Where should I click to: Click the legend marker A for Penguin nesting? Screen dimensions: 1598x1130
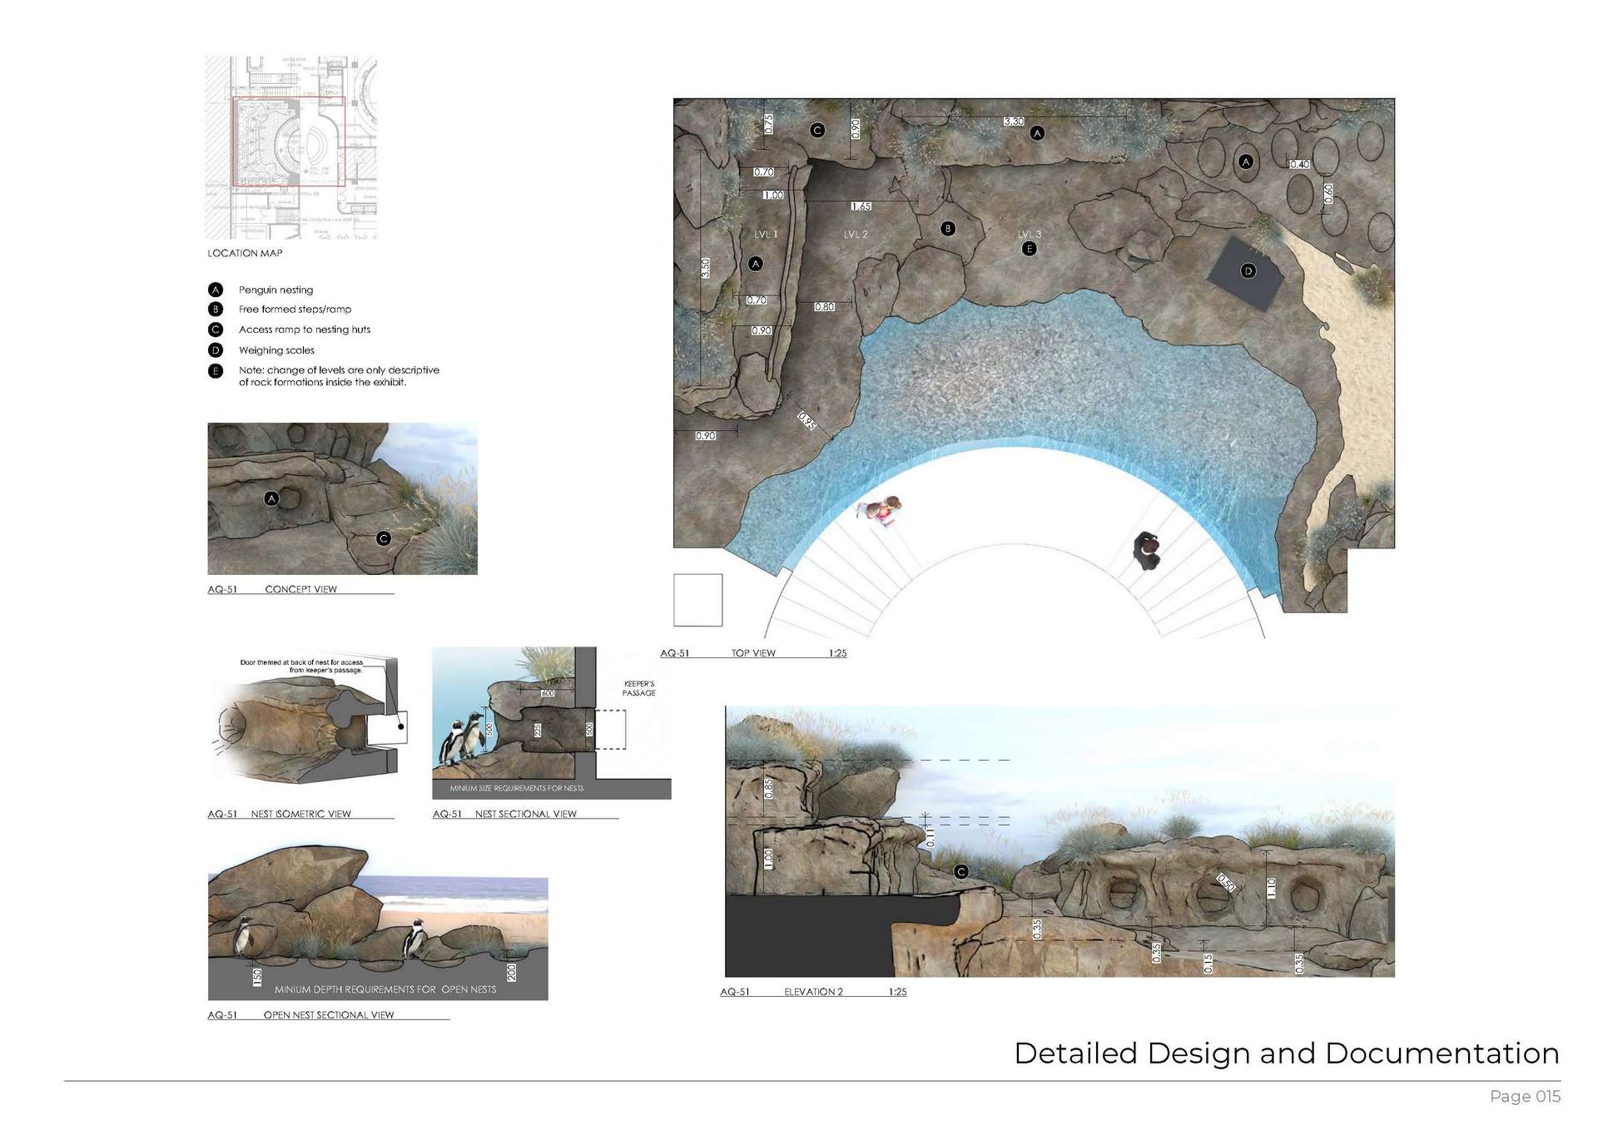[216, 290]
